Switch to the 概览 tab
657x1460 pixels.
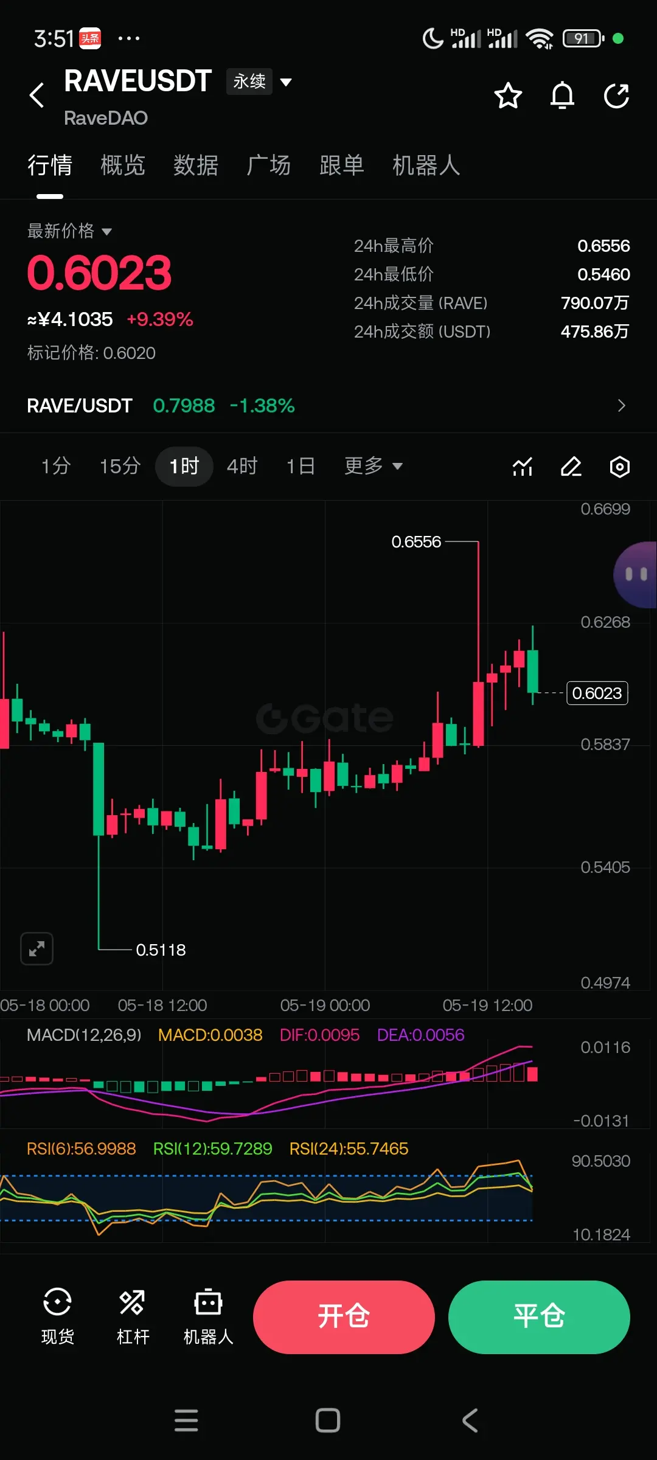123,165
